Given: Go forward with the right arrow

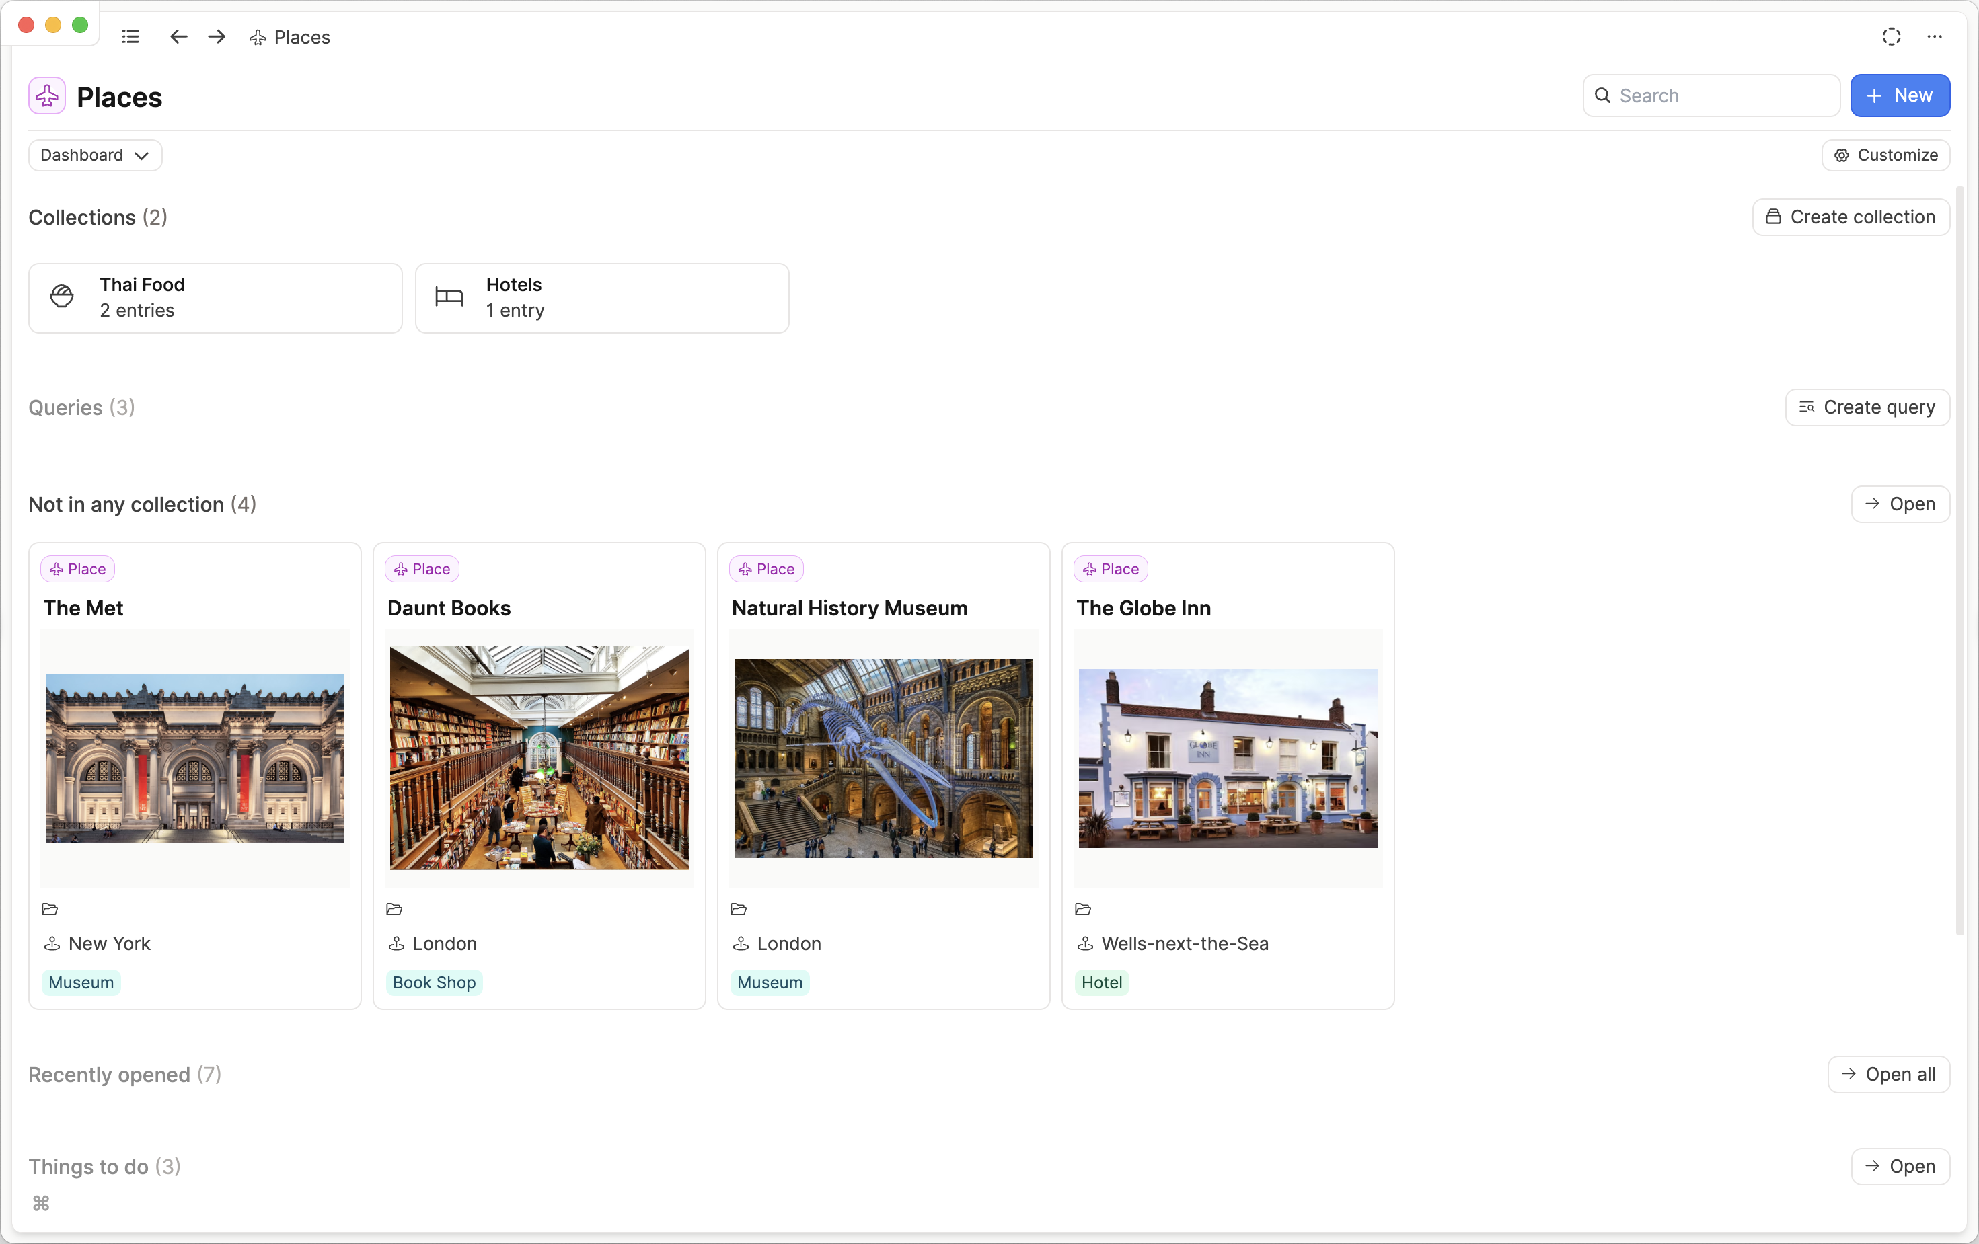Looking at the screenshot, I should click(217, 37).
